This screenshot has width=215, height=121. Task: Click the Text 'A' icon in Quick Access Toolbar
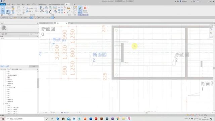click(21, 17)
